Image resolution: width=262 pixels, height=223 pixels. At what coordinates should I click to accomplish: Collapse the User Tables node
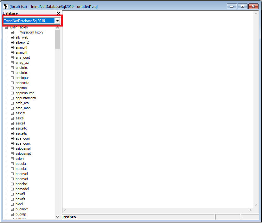pyautogui.click(x=6, y=27)
